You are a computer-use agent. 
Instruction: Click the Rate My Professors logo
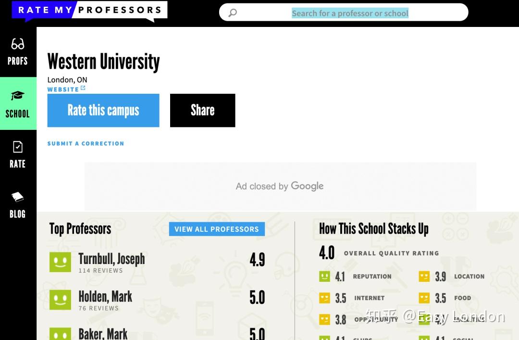(x=90, y=11)
